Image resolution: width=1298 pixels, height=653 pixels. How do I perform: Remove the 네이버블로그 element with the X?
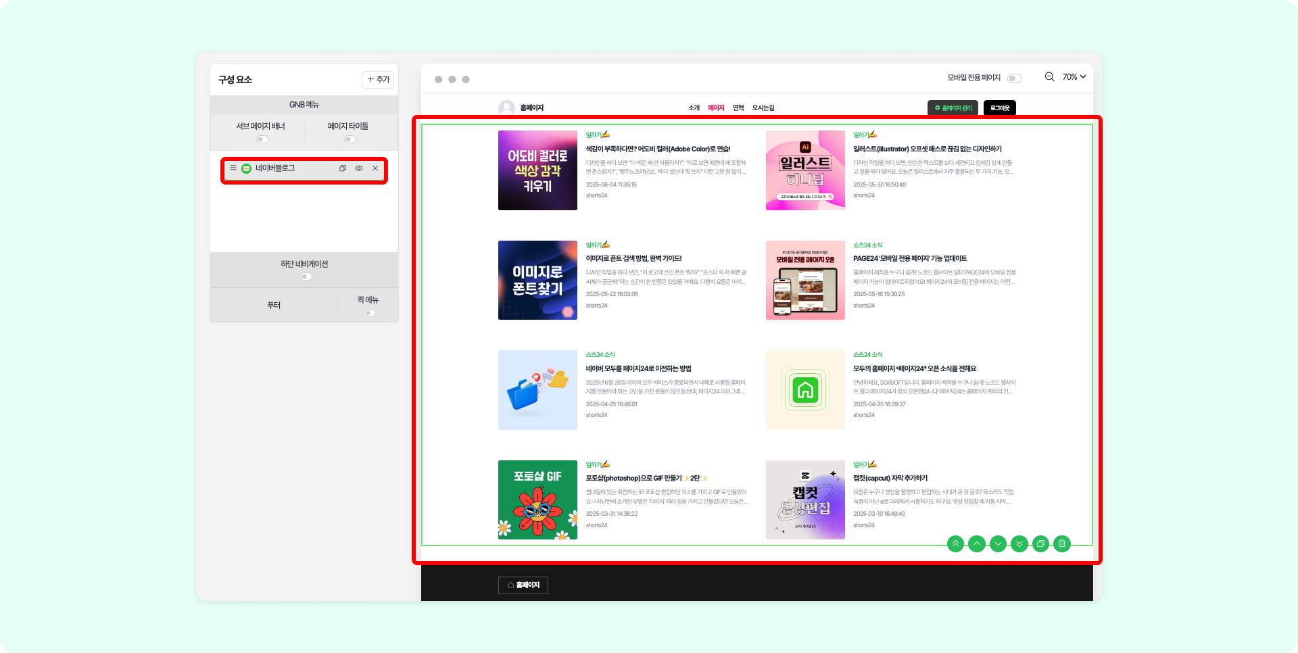point(375,168)
